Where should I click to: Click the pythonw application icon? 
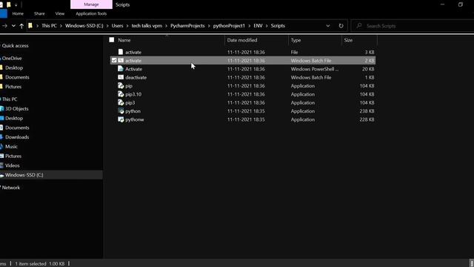pos(121,119)
